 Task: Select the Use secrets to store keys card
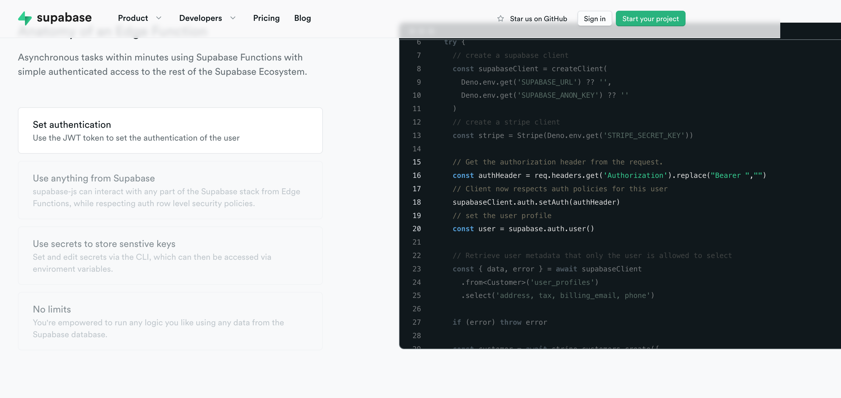coord(170,256)
